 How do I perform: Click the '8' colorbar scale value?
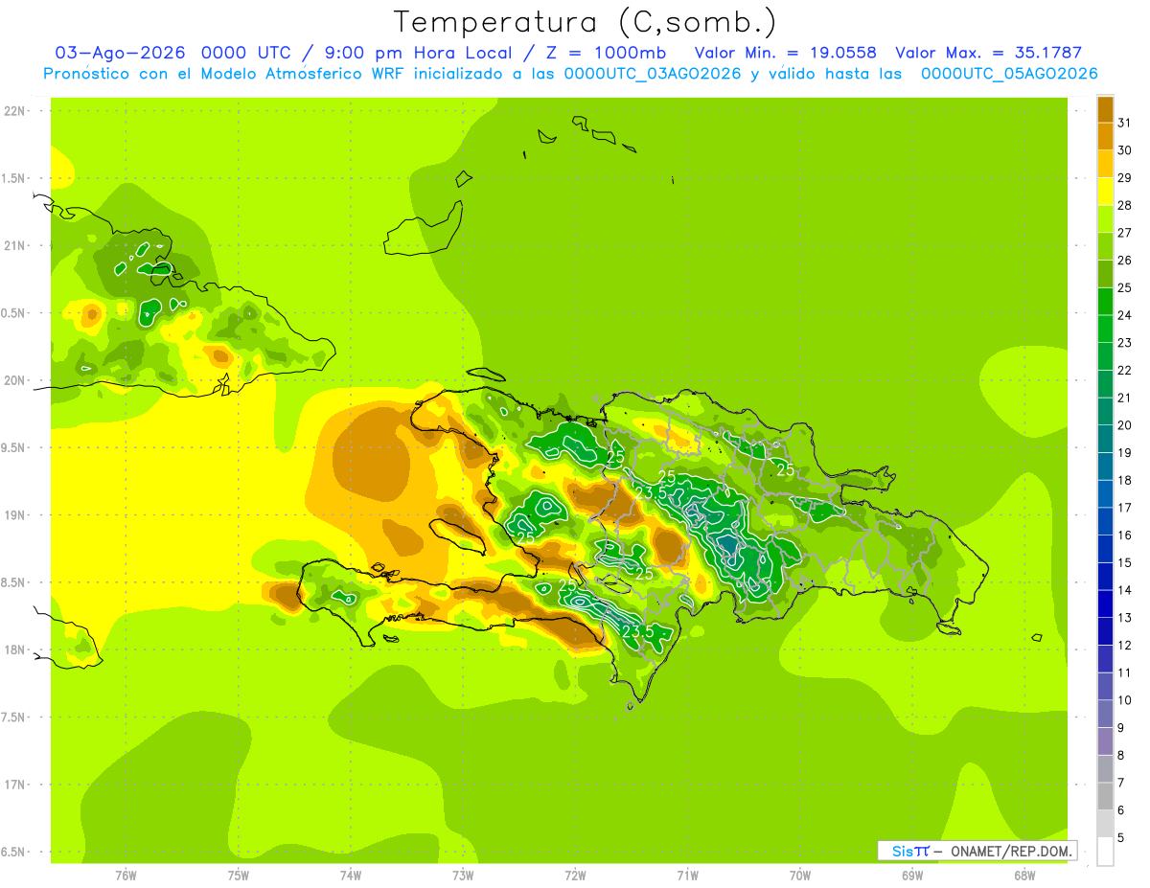coord(1121,755)
